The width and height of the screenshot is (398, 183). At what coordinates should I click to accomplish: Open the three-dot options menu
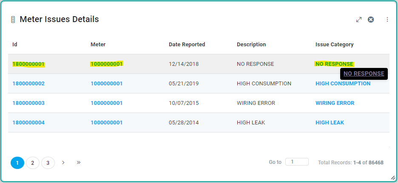[x=387, y=20]
